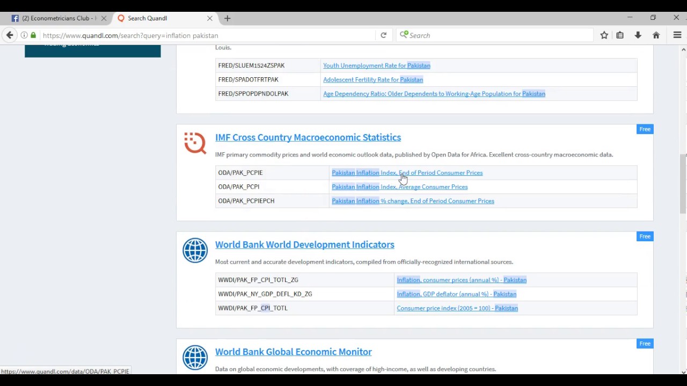
Task: Open Youth Unemployment Rate for Pakistan link
Action: (x=377, y=65)
